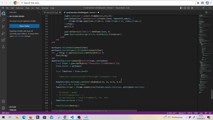
Task: Open the View menu
Action: [27, 8]
